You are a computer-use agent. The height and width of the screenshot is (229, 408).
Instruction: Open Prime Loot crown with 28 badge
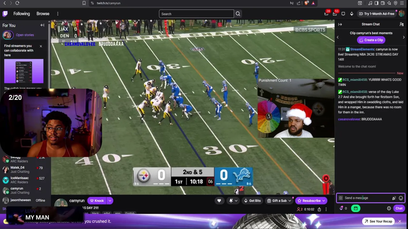pos(326,14)
